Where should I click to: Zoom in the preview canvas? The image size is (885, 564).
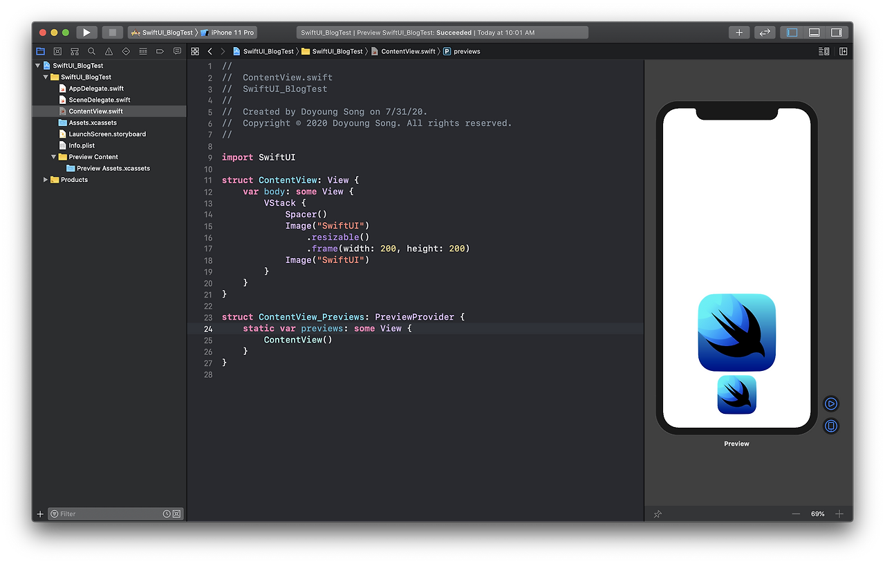839,514
